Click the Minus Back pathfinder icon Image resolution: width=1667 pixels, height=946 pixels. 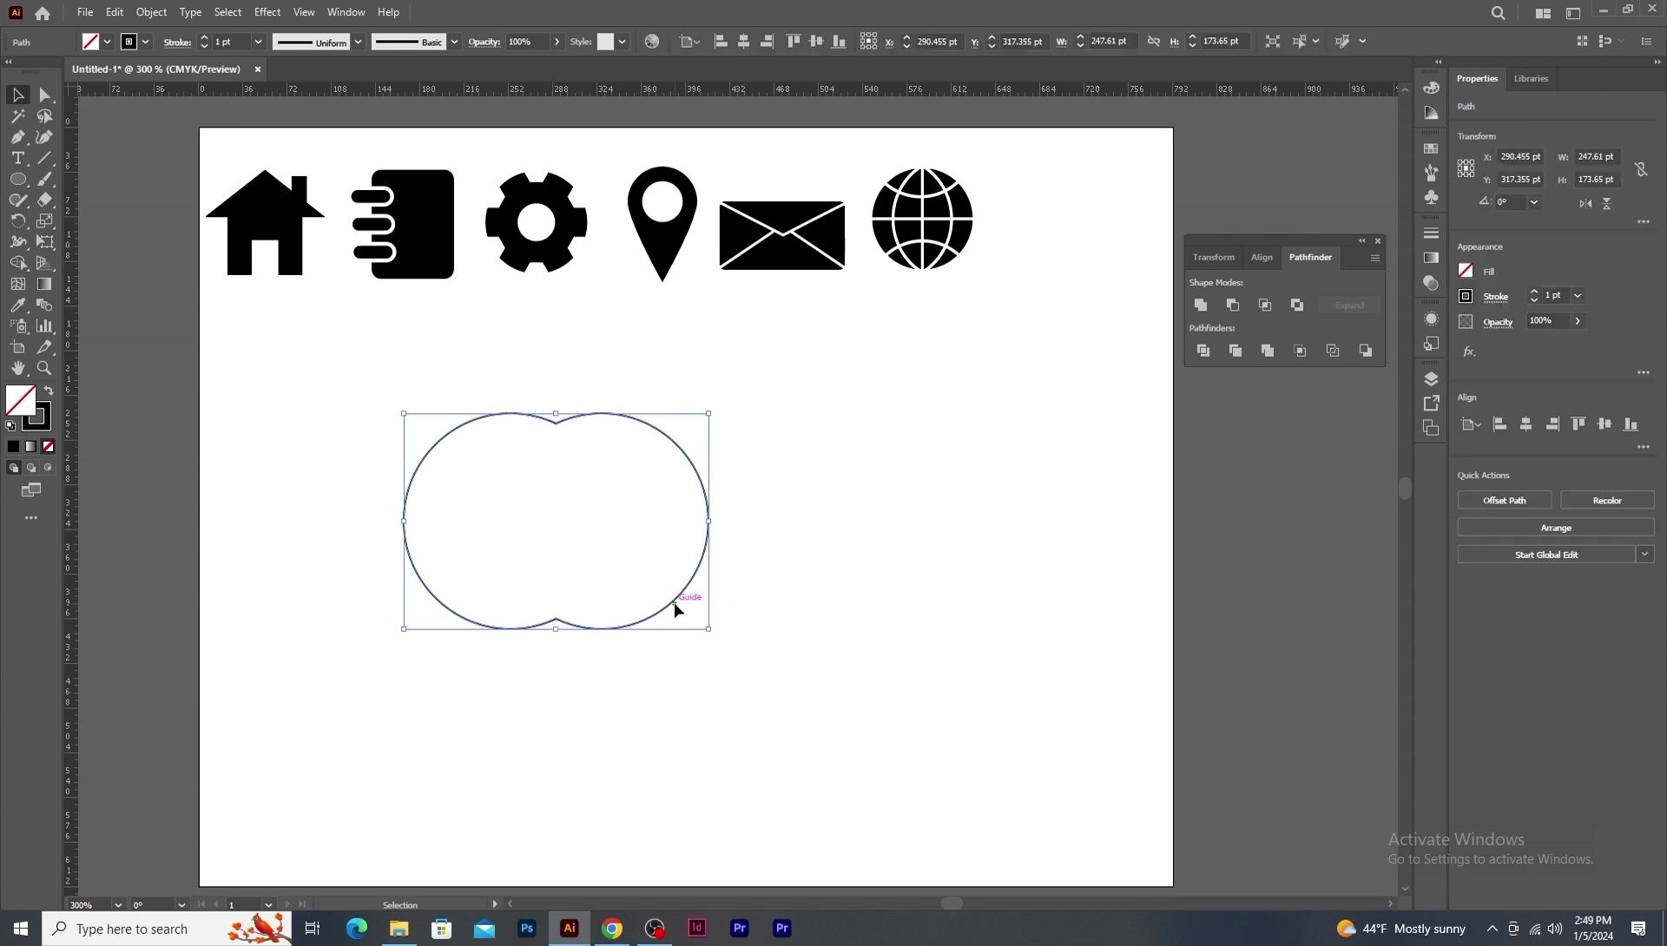[1366, 351]
